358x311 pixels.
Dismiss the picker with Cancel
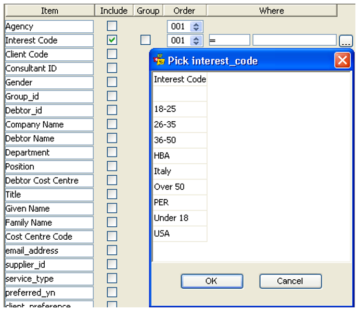point(290,281)
